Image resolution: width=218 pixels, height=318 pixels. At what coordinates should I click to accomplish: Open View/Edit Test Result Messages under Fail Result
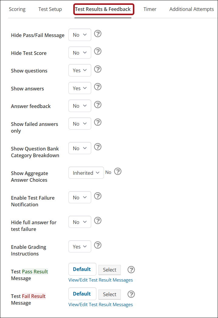pyautogui.click(x=101, y=305)
